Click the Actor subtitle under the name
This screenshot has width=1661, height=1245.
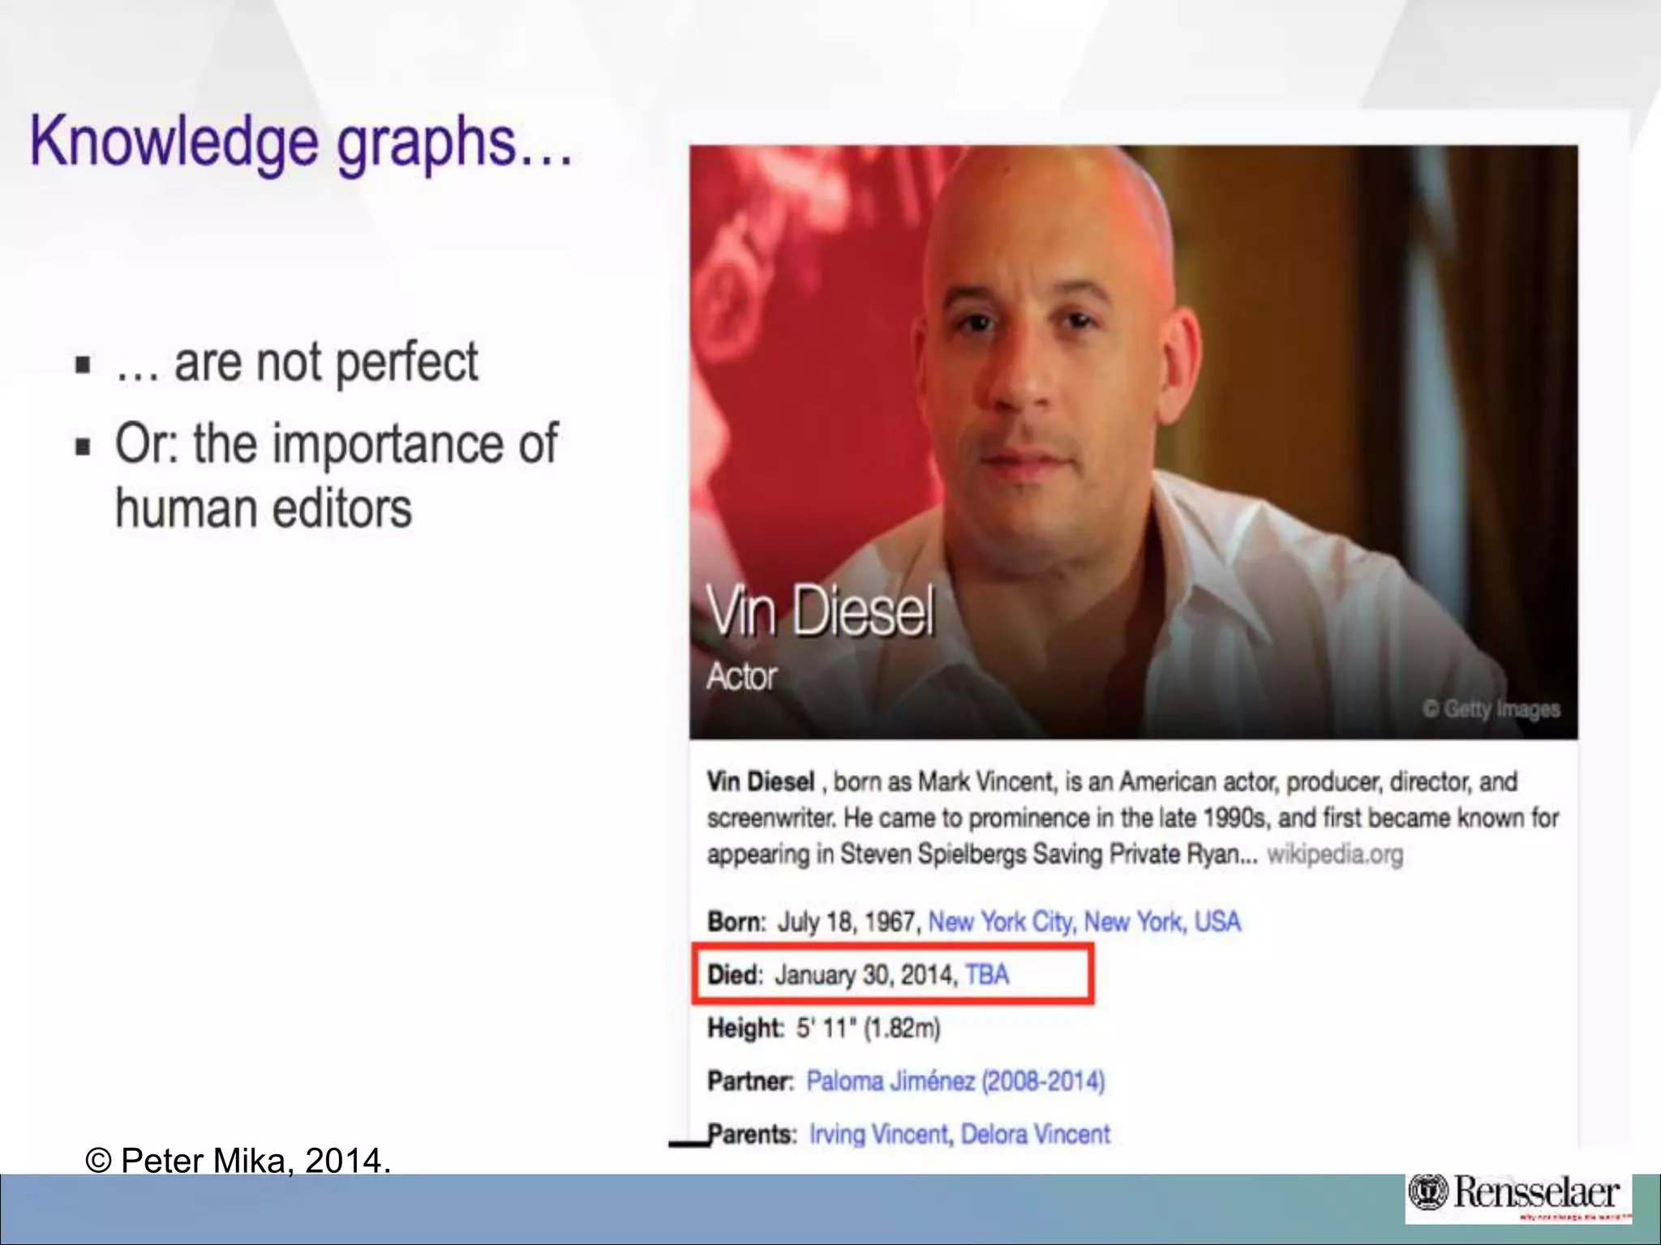[x=741, y=676]
